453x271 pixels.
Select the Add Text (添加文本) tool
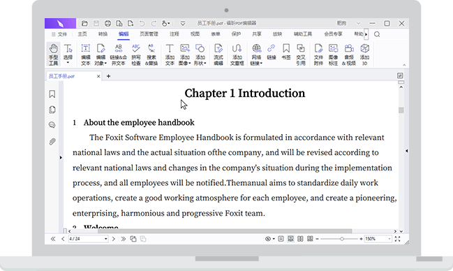click(170, 54)
